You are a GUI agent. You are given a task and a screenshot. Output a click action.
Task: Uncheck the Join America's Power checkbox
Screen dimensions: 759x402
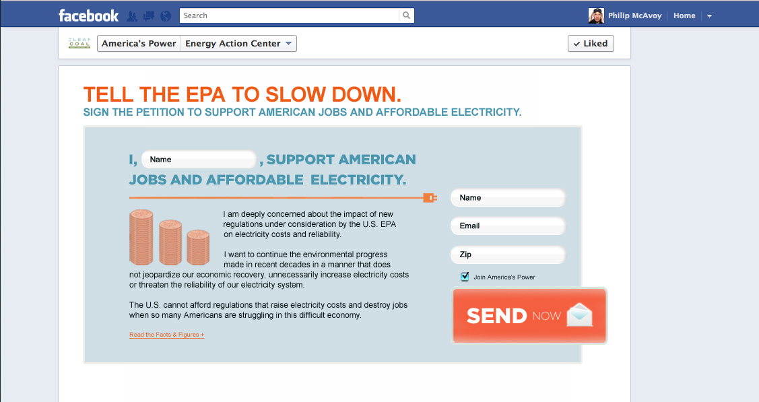[465, 277]
